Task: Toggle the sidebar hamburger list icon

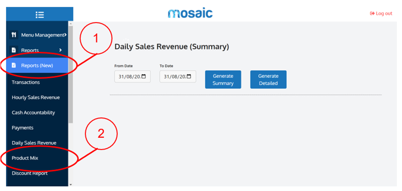Action: [x=40, y=15]
